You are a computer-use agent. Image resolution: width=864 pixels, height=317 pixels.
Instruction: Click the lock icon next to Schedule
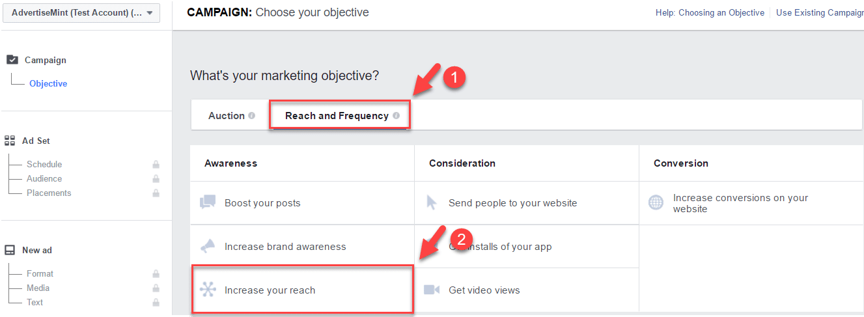point(156,165)
